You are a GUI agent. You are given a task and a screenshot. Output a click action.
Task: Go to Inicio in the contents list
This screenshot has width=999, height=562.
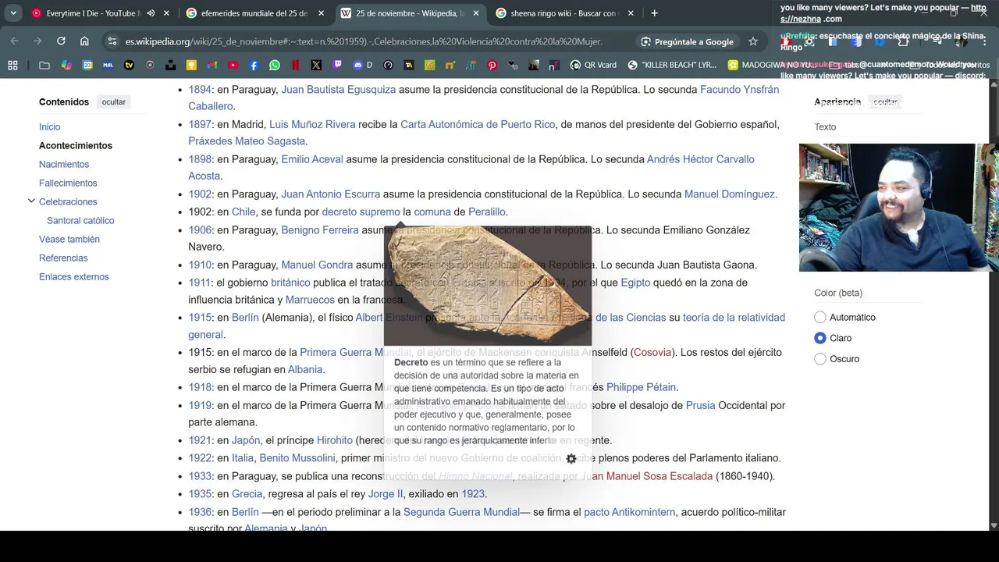pyautogui.click(x=49, y=126)
